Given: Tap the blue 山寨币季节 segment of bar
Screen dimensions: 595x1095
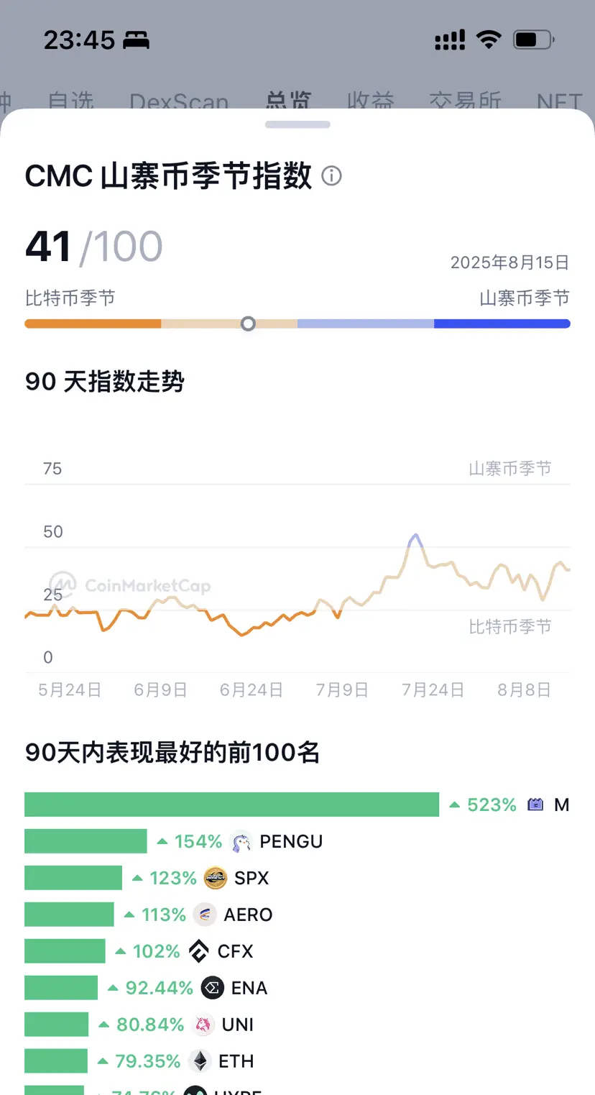Looking at the screenshot, I should click(502, 324).
